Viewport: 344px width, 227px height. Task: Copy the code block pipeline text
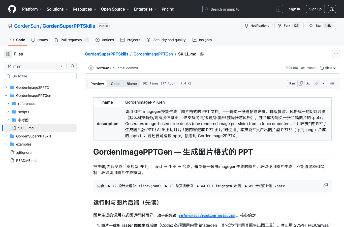point(326,185)
